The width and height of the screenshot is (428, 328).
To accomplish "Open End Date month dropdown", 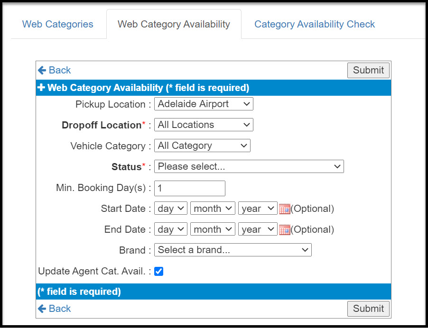I will (213, 229).
